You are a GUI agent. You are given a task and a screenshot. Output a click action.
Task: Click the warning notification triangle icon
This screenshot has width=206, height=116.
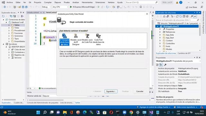click(177, 3)
